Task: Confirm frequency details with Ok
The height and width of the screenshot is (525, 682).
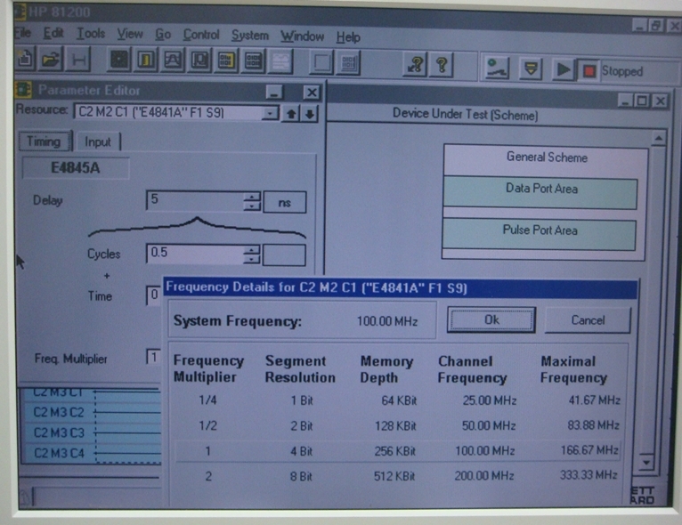Action: (x=491, y=320)
